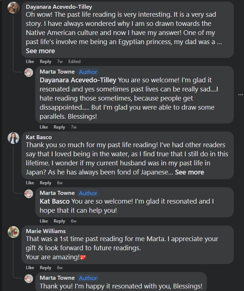Click Kat Basco's avatar thumbnail
Viewport: 244px width, 291px height.
13,138
